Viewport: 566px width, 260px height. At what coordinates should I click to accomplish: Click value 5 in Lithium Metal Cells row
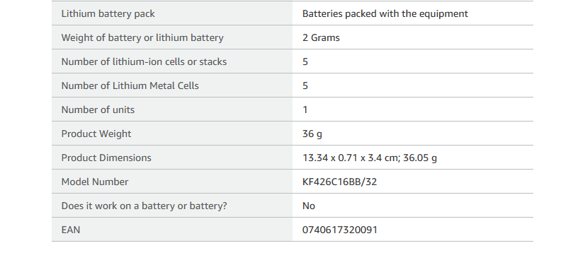tap(305, 85)
